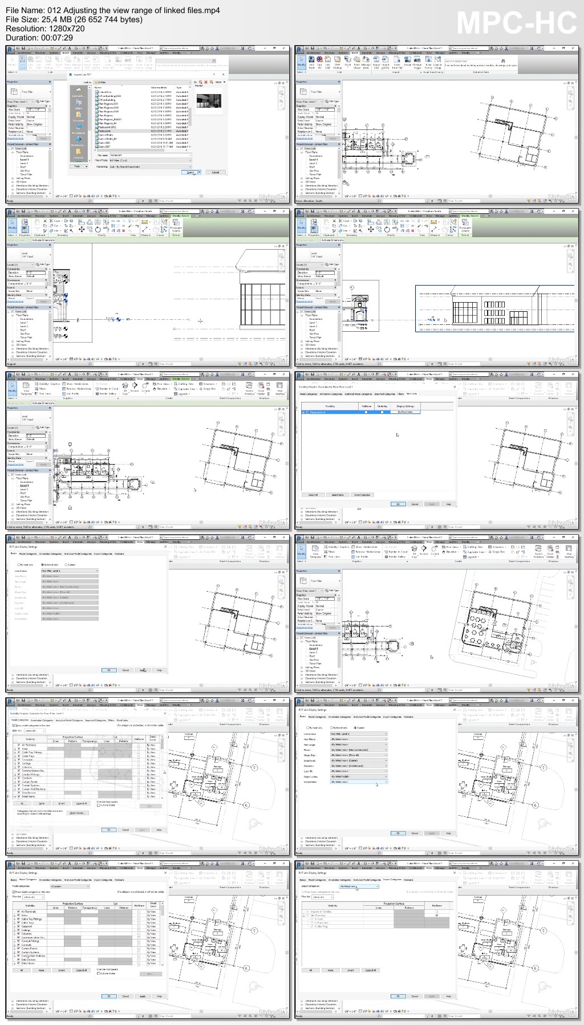Click Section icon in fifth frame's View ribbon
The width and height of the screenshot is (584, 1025).
point(135,388)
